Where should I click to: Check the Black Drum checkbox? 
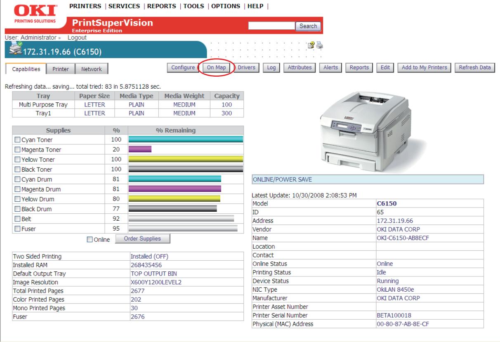(17, 209)
